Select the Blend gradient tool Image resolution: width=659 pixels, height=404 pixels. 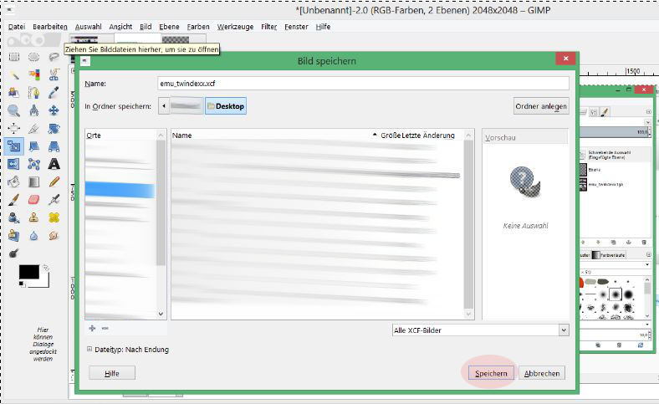click(x=33, y=182)
